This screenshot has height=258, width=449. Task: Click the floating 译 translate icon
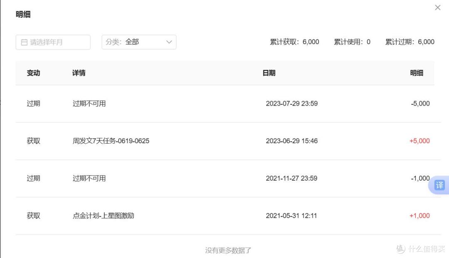(439, 185)
